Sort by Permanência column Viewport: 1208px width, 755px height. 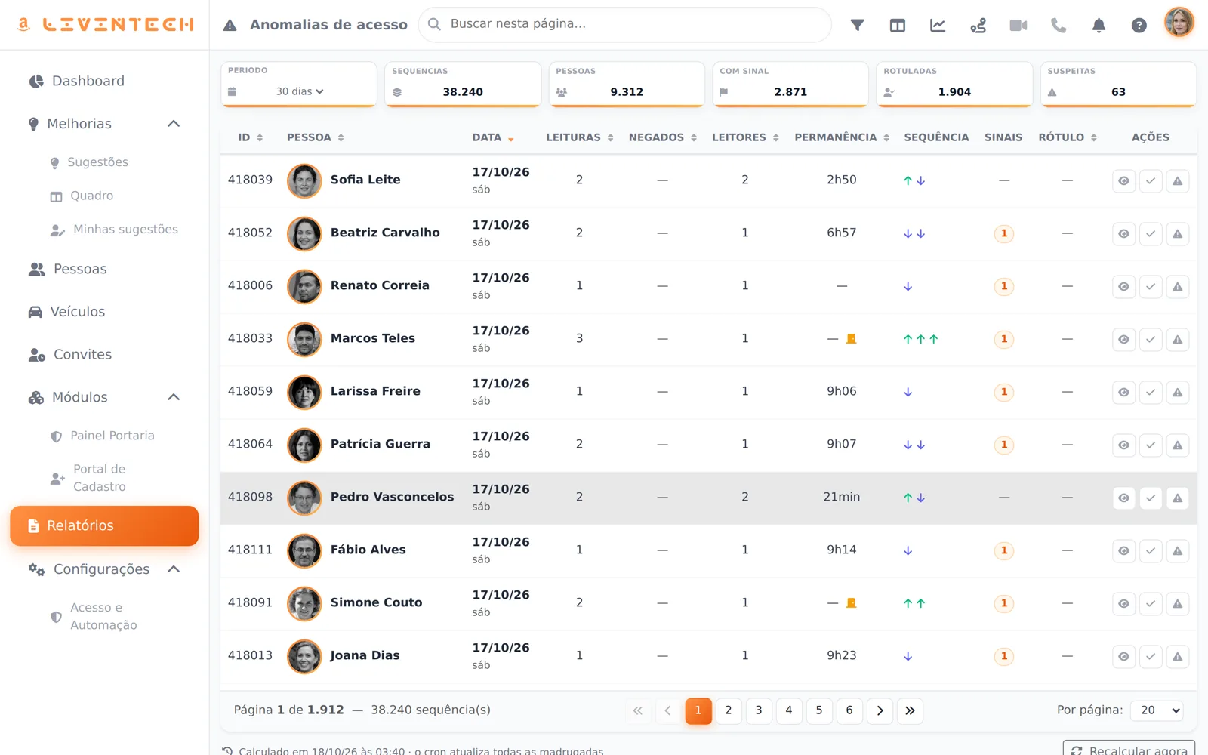click(842, 137)
